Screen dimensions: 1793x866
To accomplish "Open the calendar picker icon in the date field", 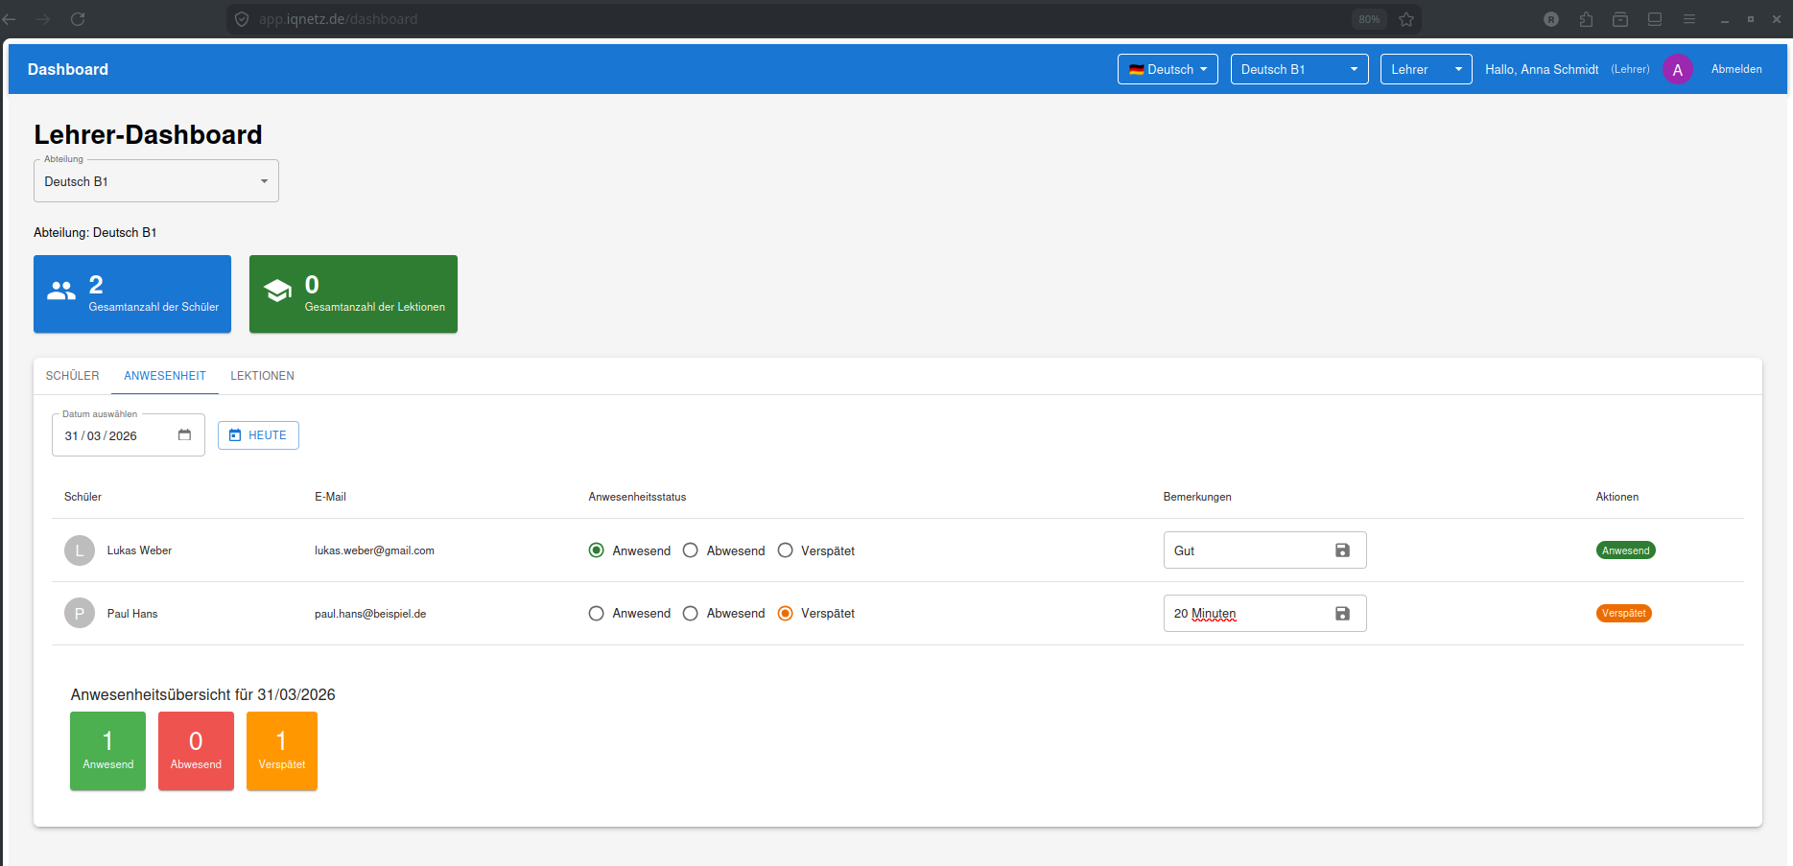I will [x=184, y=435].
